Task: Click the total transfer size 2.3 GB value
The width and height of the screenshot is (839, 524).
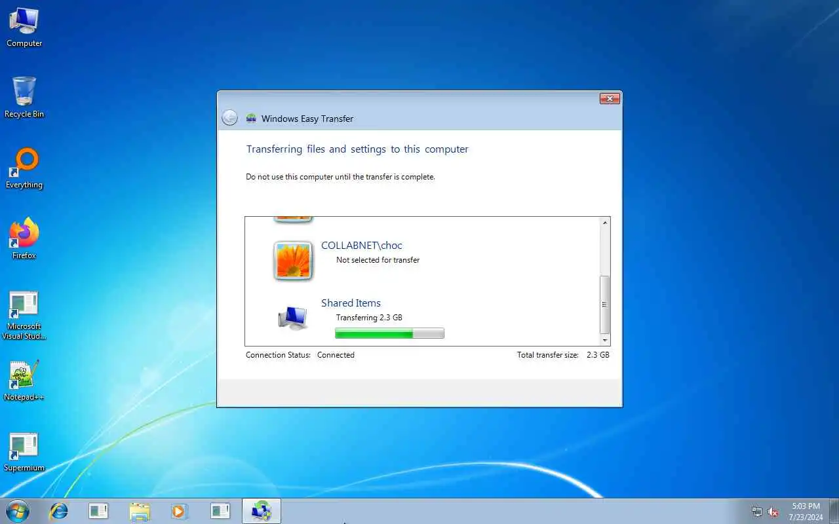Action: click(x=598, y=355)
